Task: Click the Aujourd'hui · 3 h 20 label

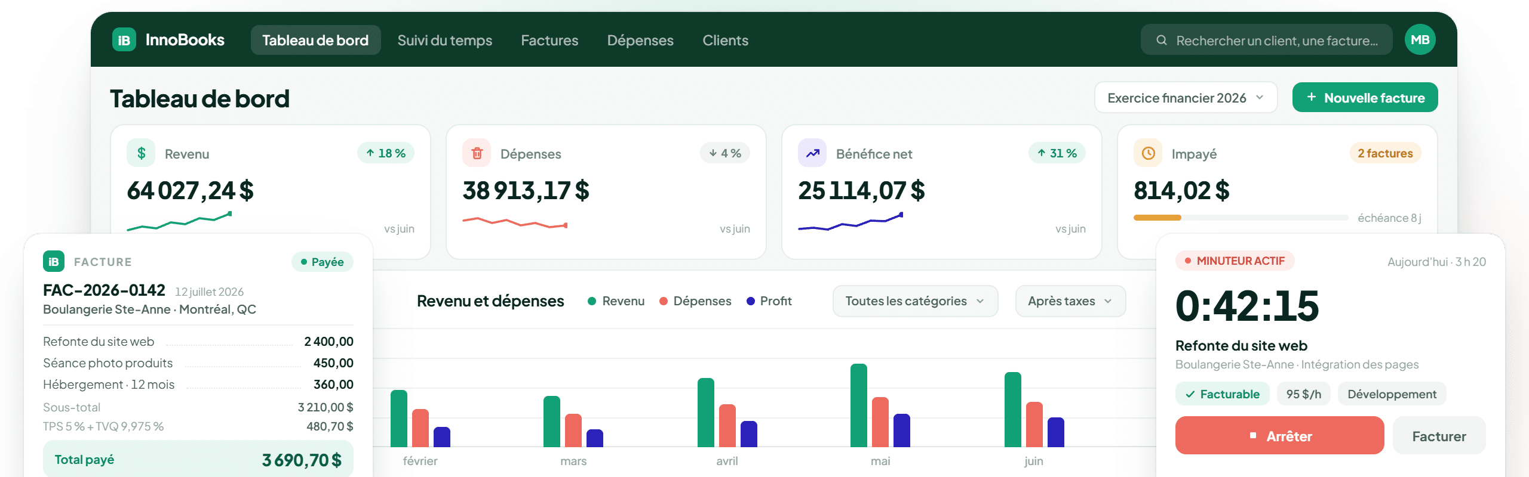Action: [1436, 262]
